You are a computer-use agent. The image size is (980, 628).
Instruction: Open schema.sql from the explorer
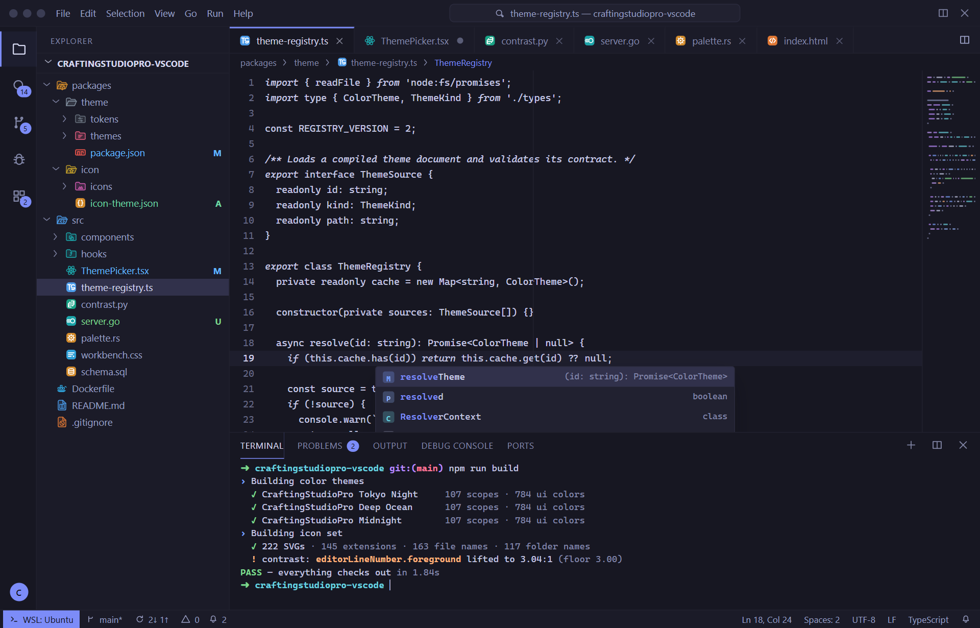[133, 372]
